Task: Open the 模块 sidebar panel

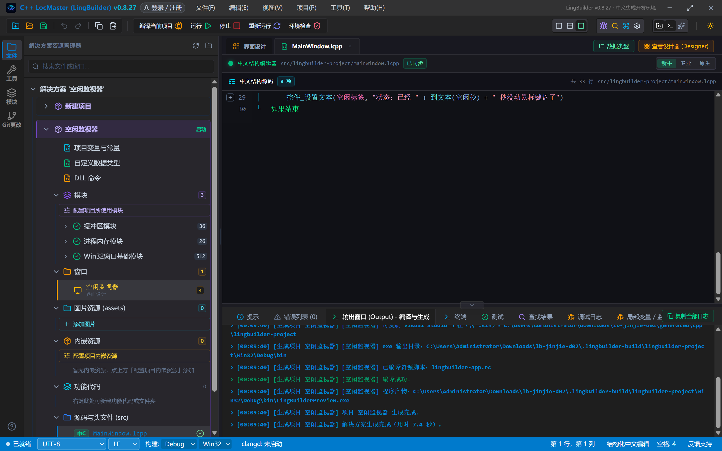Action: pos(12,97)
